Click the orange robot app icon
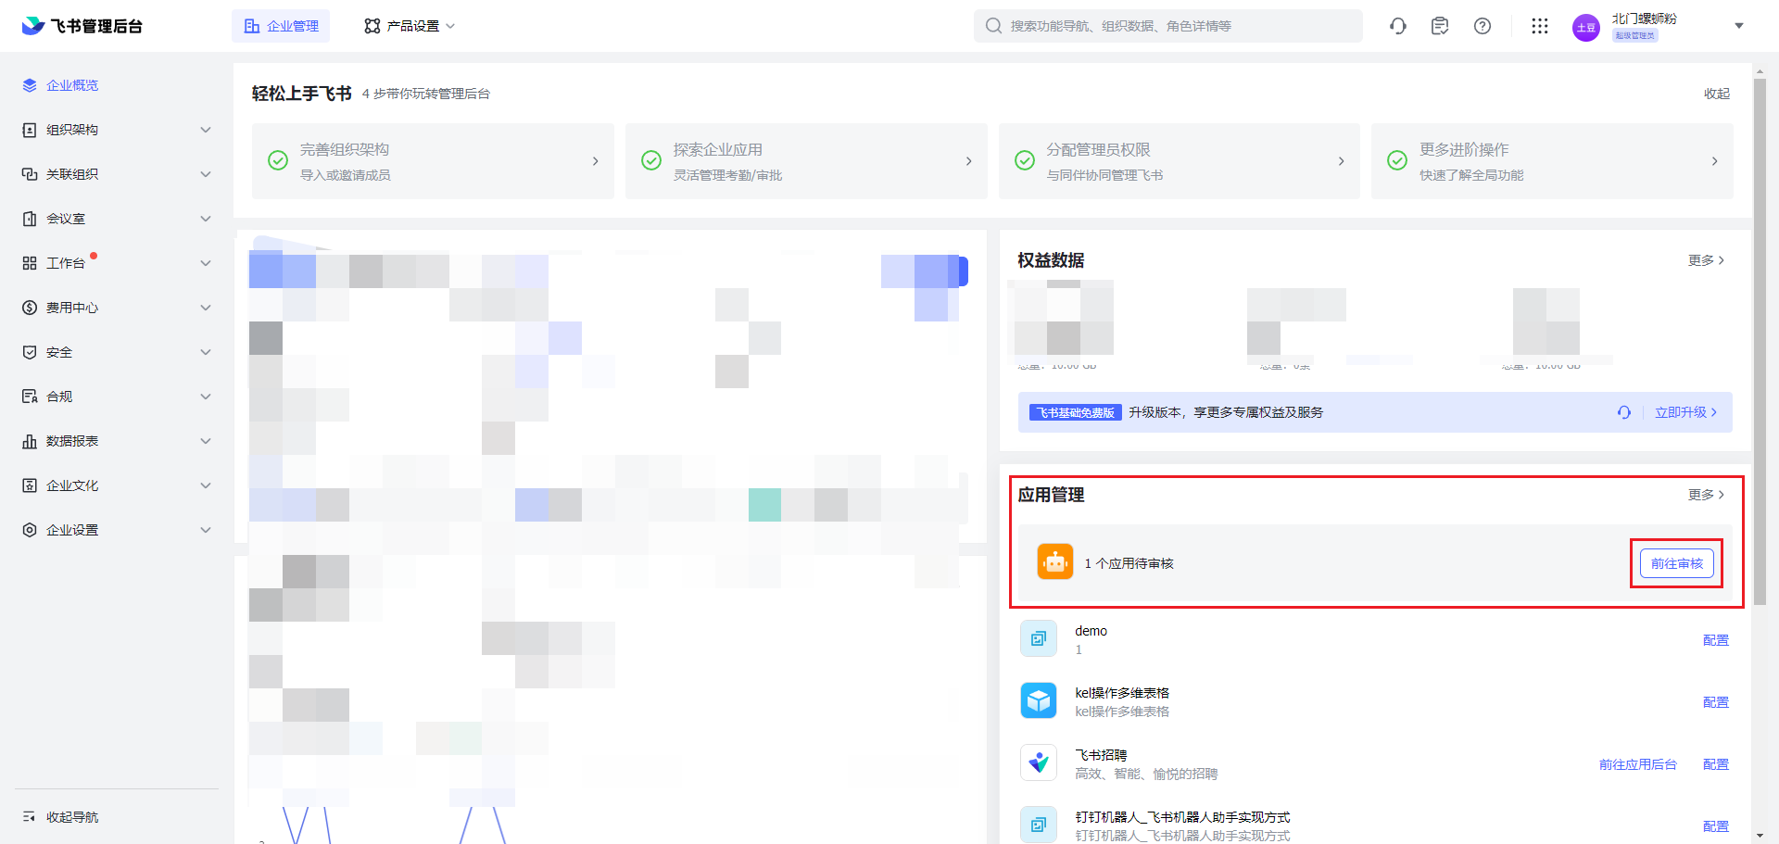The width and height of the screenshot is (1779, 844). [x=1054, y=562]
